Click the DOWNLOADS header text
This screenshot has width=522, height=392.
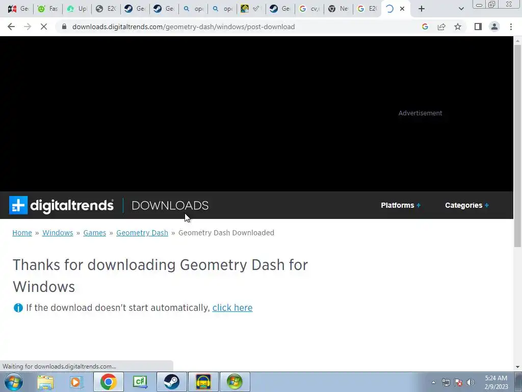(170, 205)
